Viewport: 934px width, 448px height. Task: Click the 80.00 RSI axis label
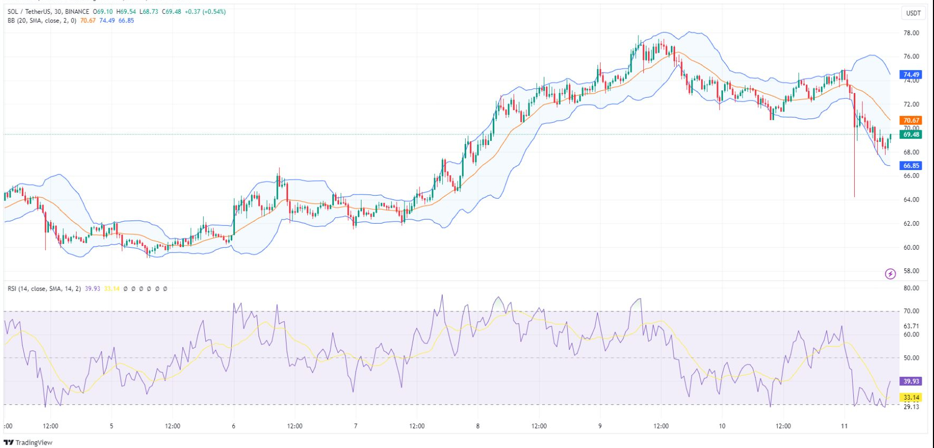pyautogui.click(x=911, y=288)
